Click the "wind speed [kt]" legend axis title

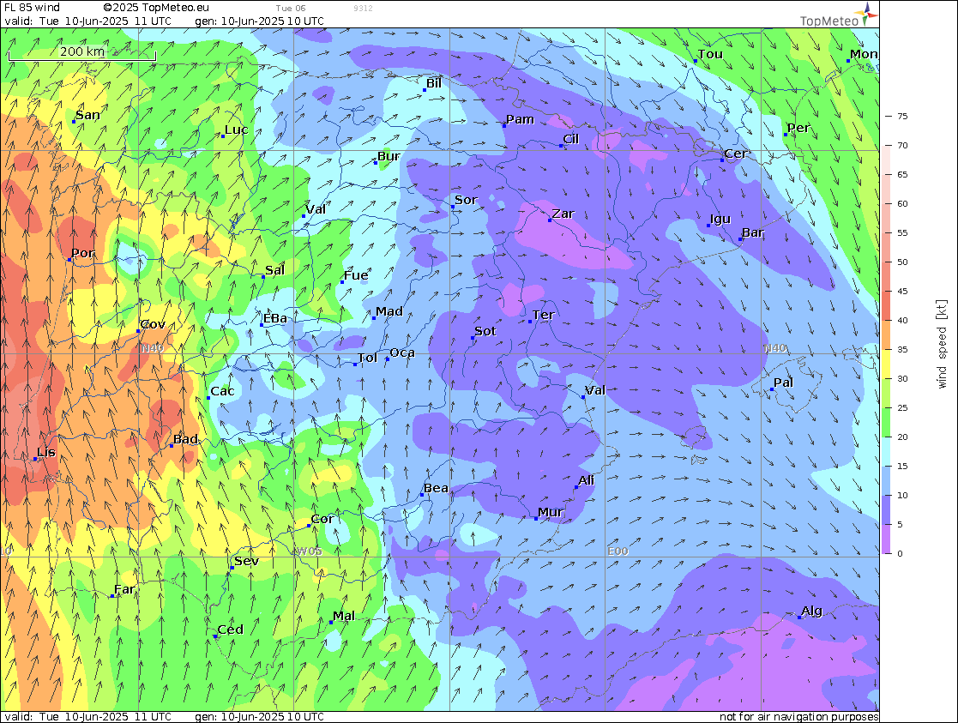pos(942,344)
